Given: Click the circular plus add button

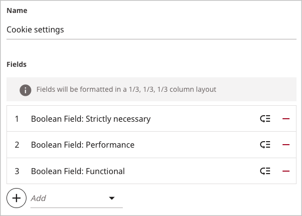Looking at the screenshot, I should point(16,198).
